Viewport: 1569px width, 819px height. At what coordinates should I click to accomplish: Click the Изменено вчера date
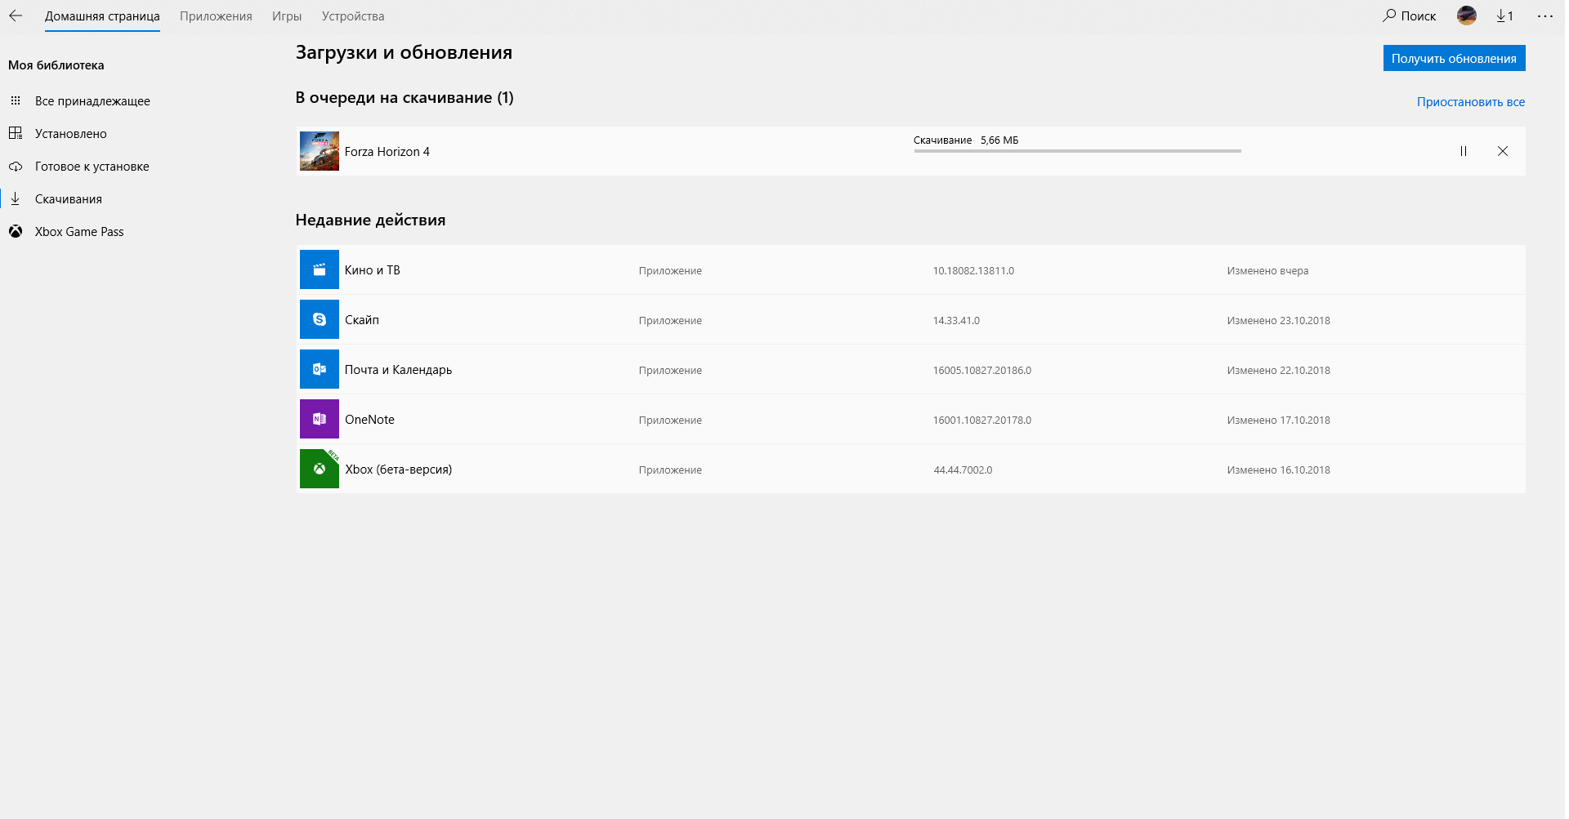(x=1267, y=271)
